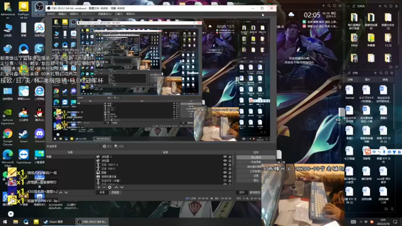402x226 pixels.
Task: Open the 帮助(H) menu in OBS
Action: (130, 14)
